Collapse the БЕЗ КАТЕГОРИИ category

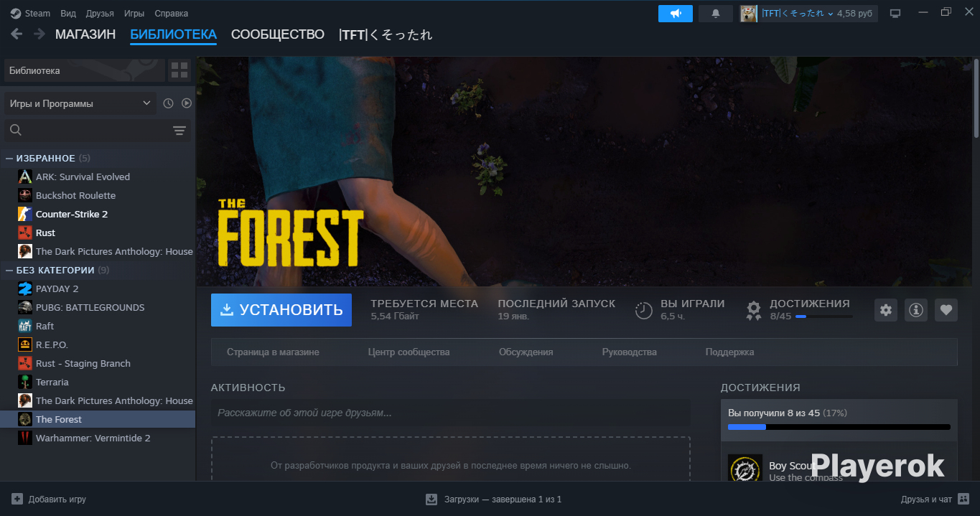click(x=9, y=270)
